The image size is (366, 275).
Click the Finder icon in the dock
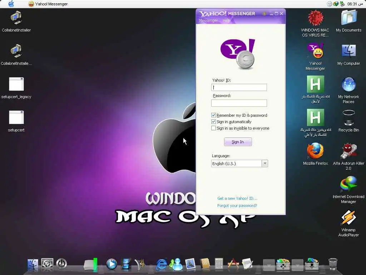click(33, 265)
